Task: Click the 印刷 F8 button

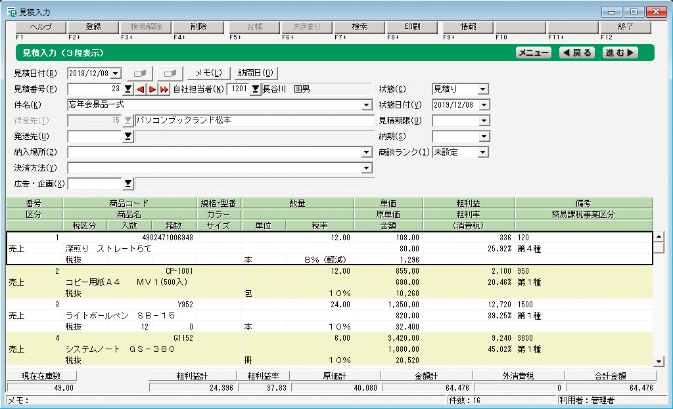Action: (412, 27)
